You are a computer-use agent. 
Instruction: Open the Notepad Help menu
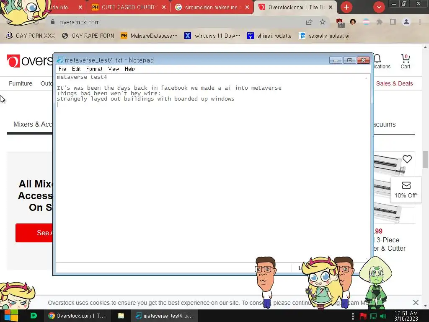pos(130,69)
